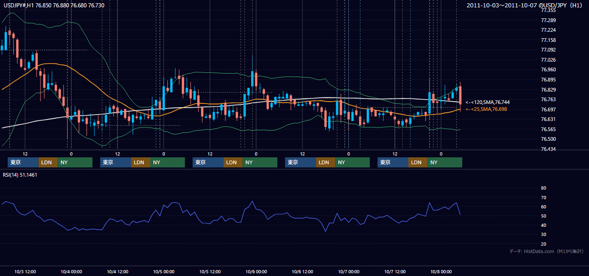Click RSI scale level 40

click(543, 225)
